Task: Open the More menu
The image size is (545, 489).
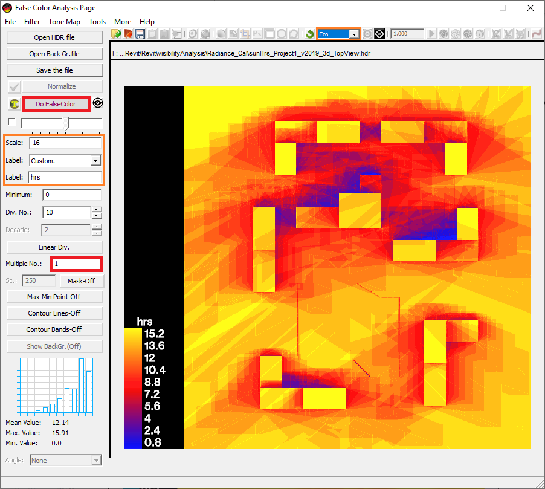Action: [123, 22]
